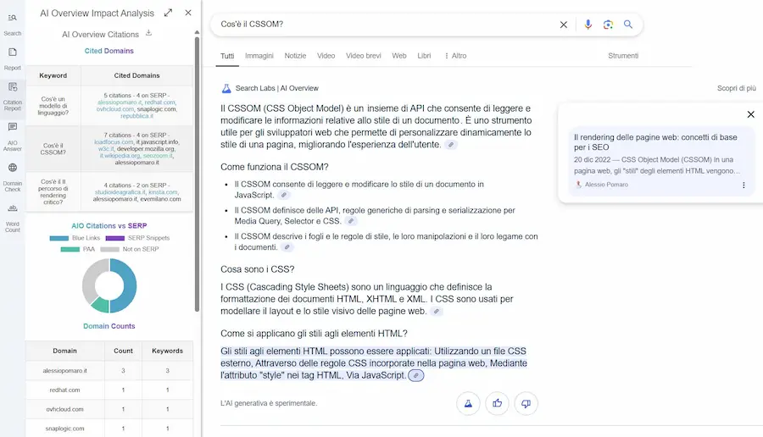Open the Citation Report sidebar tool
Screen dimensions: 763x437
[x=13, y=96]
